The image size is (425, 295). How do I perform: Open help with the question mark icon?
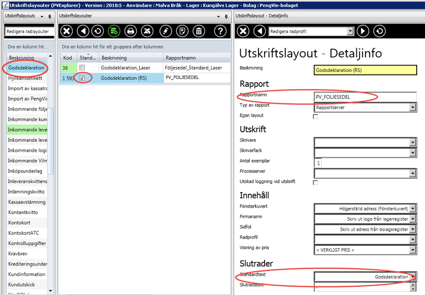pos(221,31)
